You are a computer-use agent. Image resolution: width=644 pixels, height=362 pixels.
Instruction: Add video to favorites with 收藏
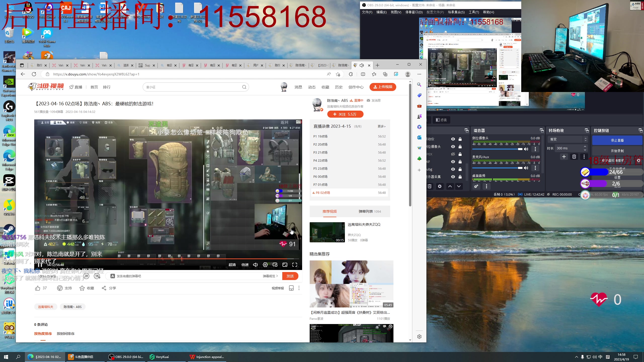click(87, 288)
